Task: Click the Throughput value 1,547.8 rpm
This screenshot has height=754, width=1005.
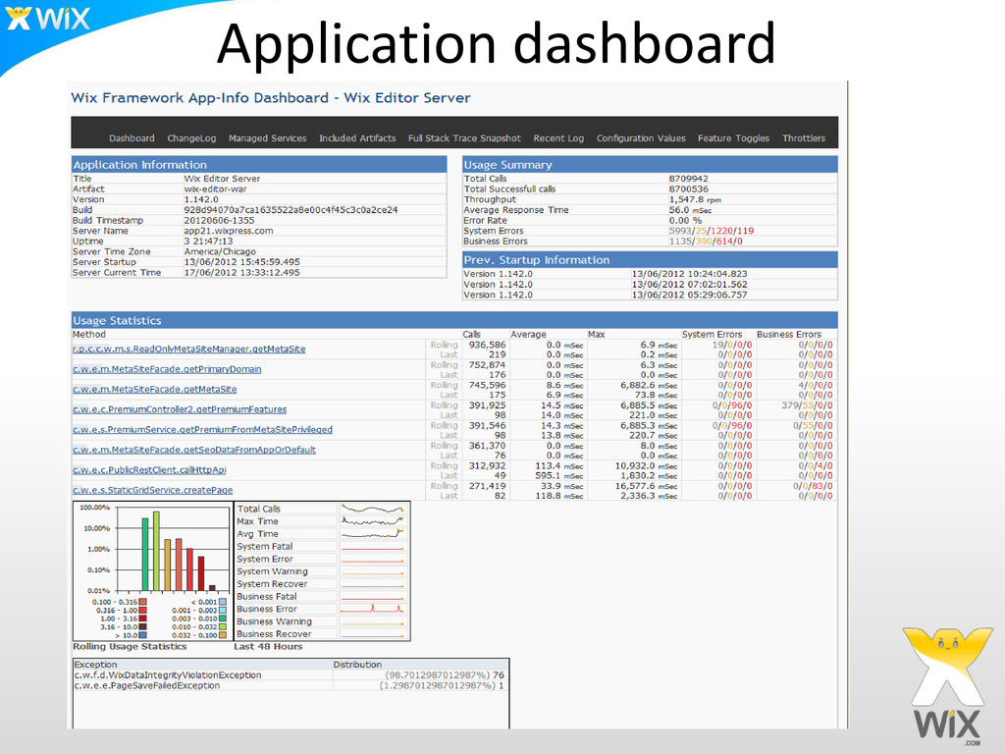Action: point(695,199)
